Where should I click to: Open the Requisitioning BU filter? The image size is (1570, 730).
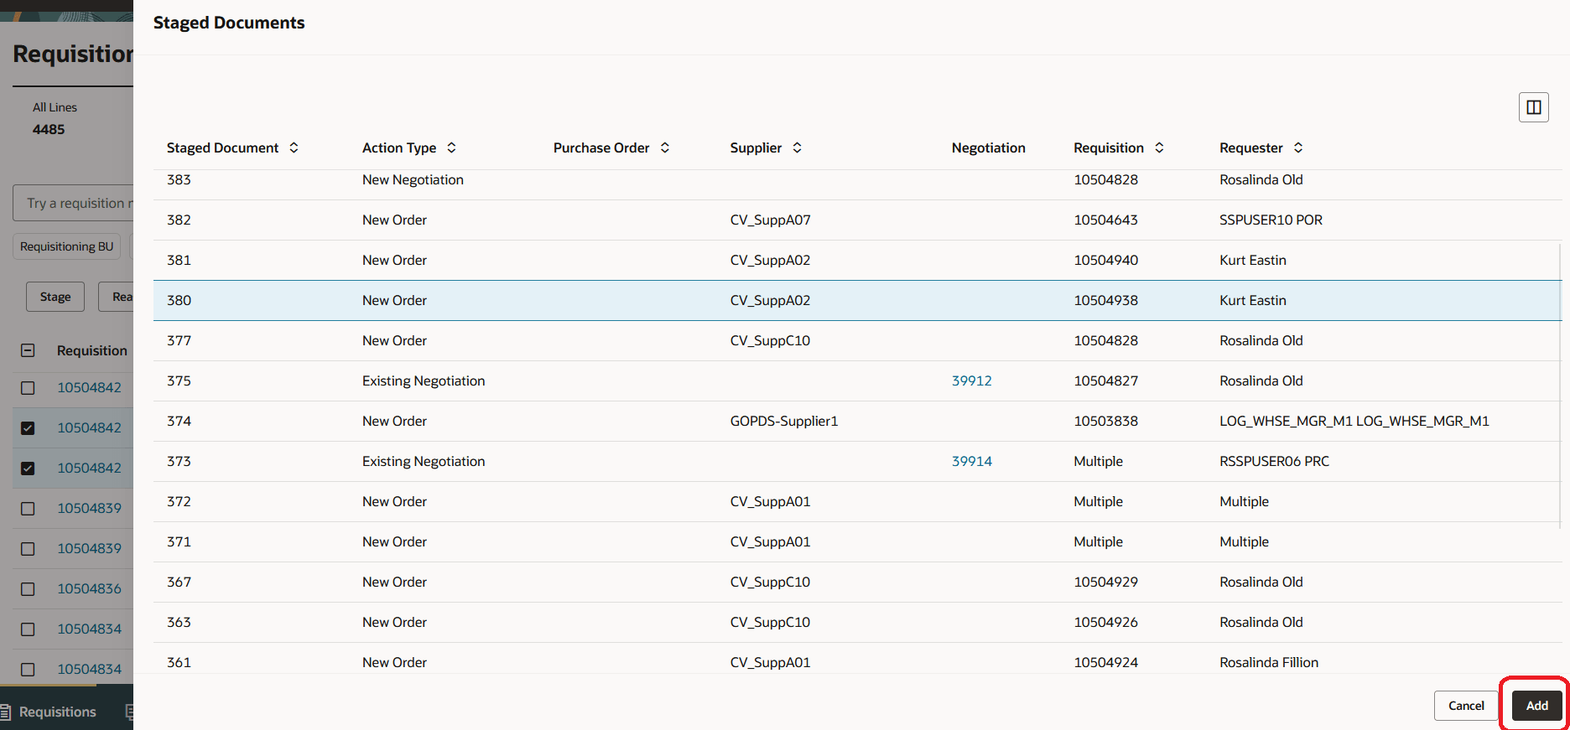tap(66, 246)
